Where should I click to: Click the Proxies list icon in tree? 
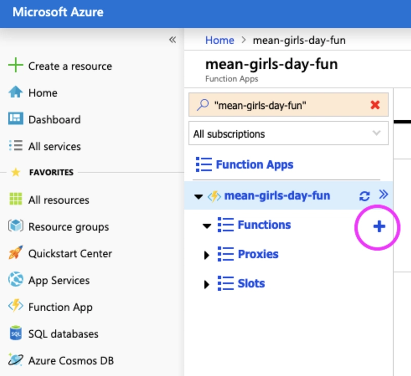226,254
